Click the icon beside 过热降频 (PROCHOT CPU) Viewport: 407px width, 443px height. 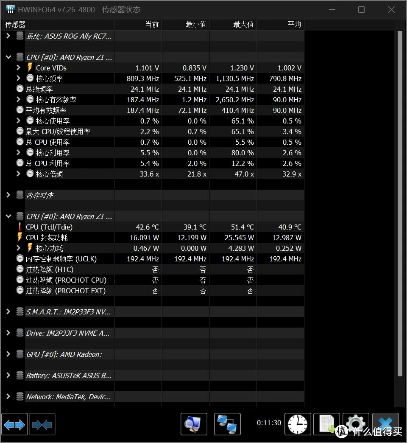click(x=20, y=280)
